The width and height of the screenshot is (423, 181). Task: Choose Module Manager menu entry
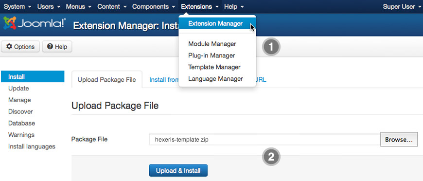(x=212, y=44)
